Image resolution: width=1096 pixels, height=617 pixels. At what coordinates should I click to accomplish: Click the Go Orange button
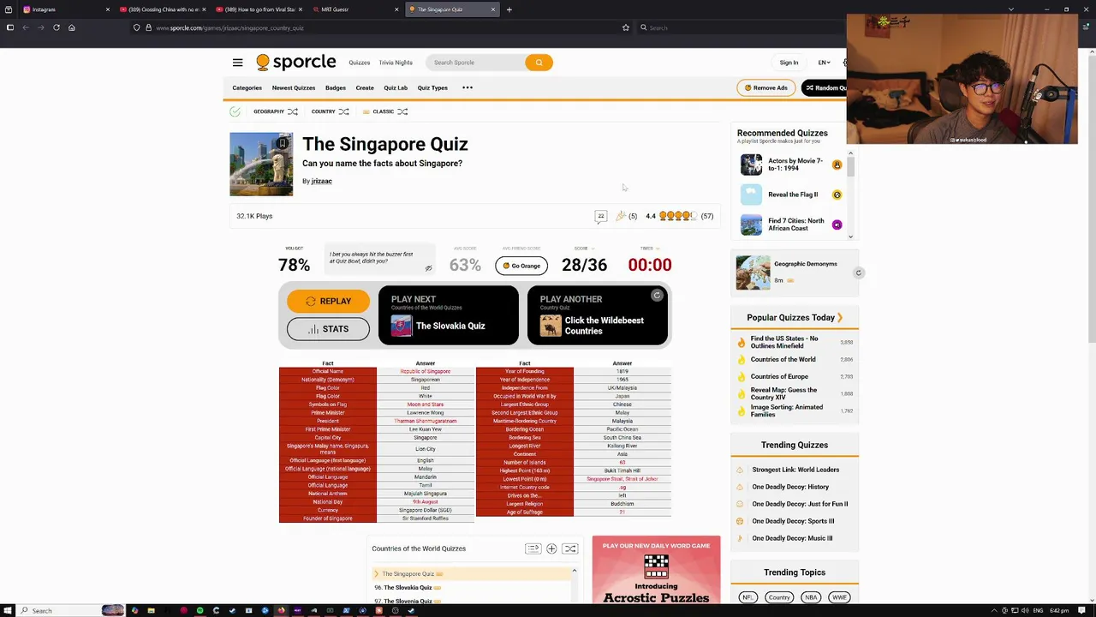521,266
